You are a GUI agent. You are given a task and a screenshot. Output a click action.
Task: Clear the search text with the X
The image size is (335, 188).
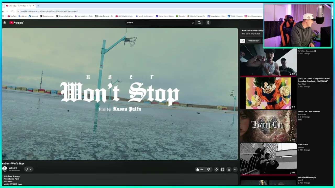(x=193, y=22)
